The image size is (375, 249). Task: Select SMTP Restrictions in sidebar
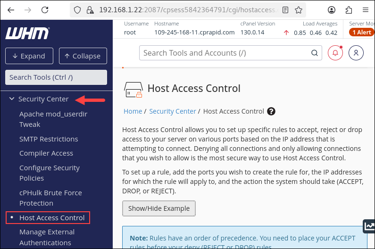pyautogui.click(x=49, y=139)
